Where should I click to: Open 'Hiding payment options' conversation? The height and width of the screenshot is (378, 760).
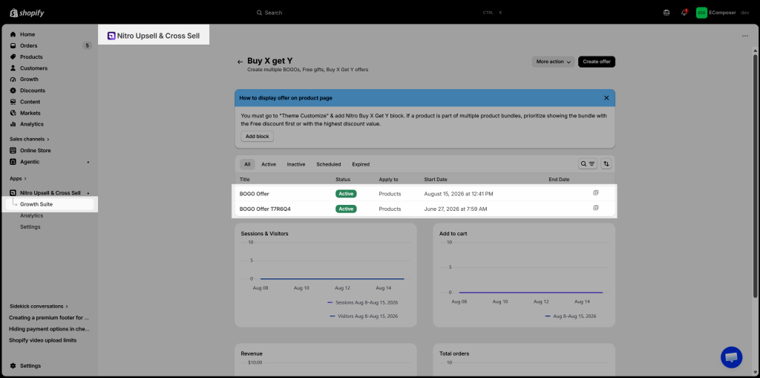[49, 329]
